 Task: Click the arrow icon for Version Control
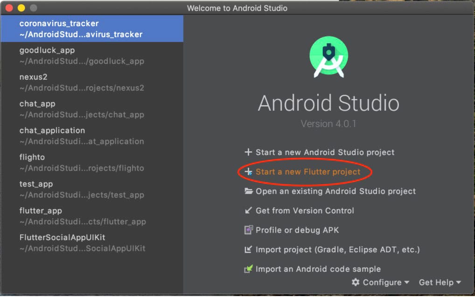pyautogui.click(x=248, y=211)
